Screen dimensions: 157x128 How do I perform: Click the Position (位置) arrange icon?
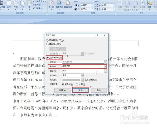(x=120, y=5)
